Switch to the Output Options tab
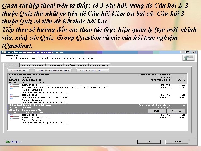 tap(32, 65)
